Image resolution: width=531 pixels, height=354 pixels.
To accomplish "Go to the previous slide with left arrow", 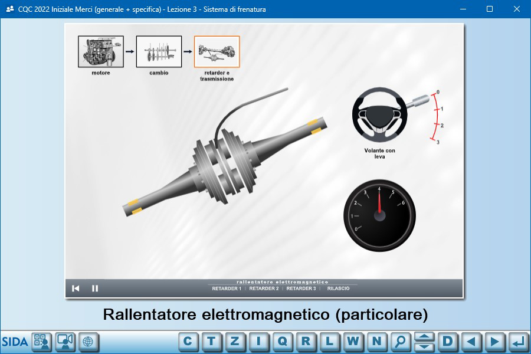I will [471, 341].
